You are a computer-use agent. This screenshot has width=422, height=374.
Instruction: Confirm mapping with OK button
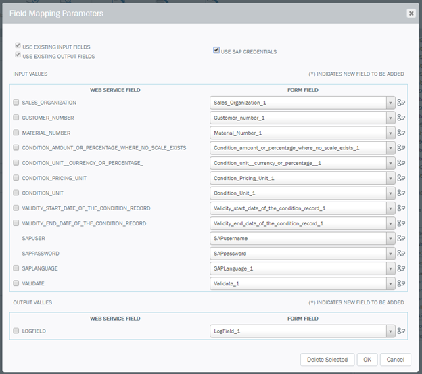(367, 360)
